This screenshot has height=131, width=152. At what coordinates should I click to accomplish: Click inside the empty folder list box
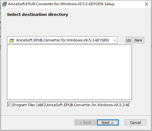click(x=69, y=72)
